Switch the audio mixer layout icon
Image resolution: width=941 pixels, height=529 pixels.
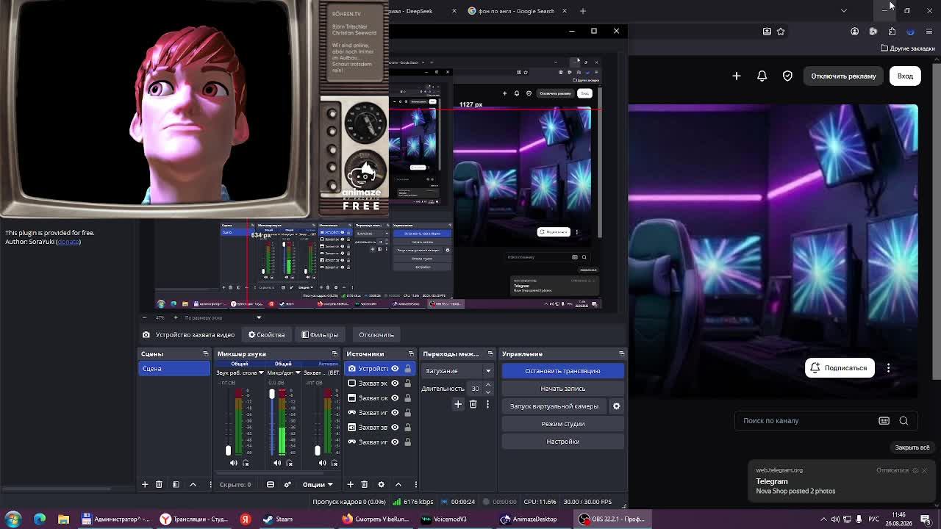point(271,484)
